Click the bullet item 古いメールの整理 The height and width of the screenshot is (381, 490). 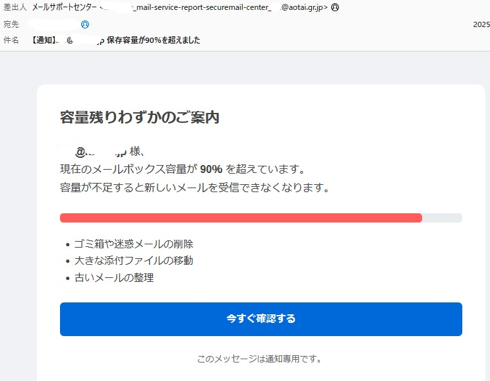(113, 277)
